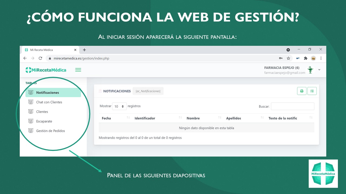
Task: Sort the table by Apellidos column
Action: (x=234, y=118)
